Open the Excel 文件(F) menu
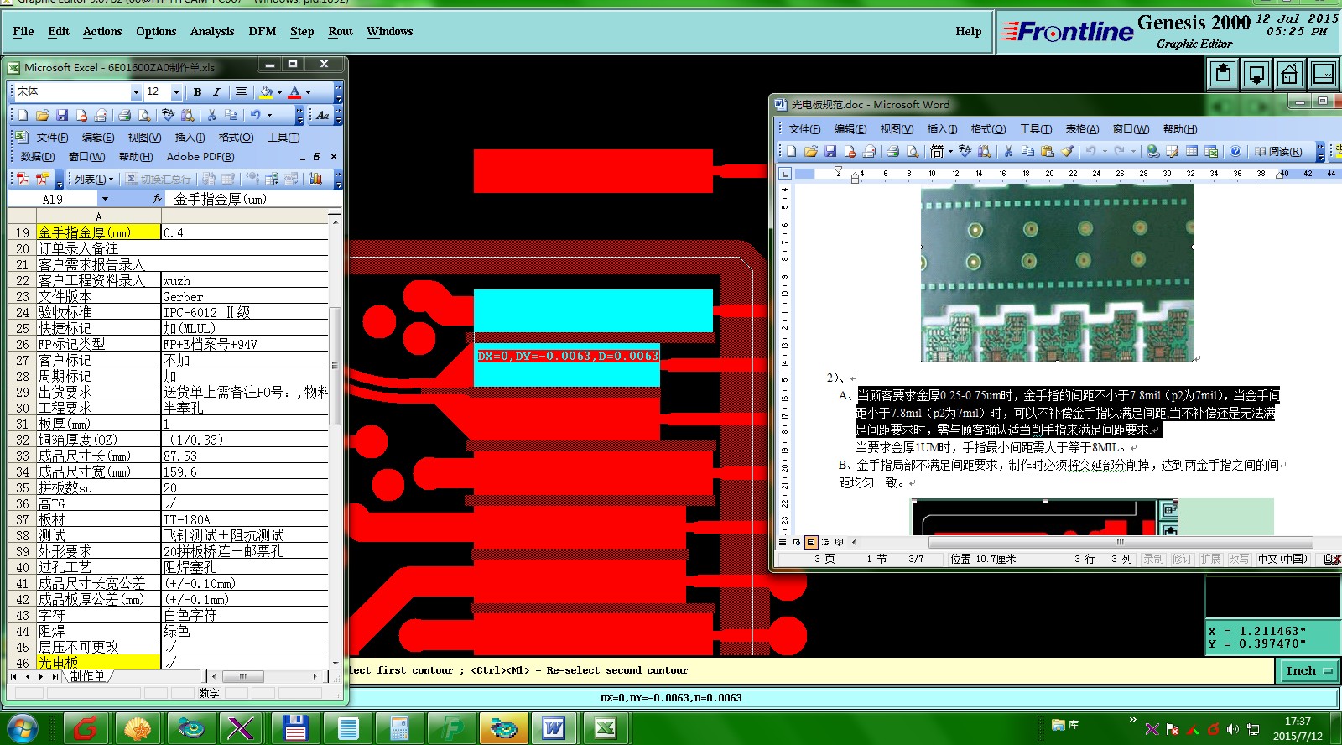The height and width of the screenshot is (745, 1342). coord(51,137)
